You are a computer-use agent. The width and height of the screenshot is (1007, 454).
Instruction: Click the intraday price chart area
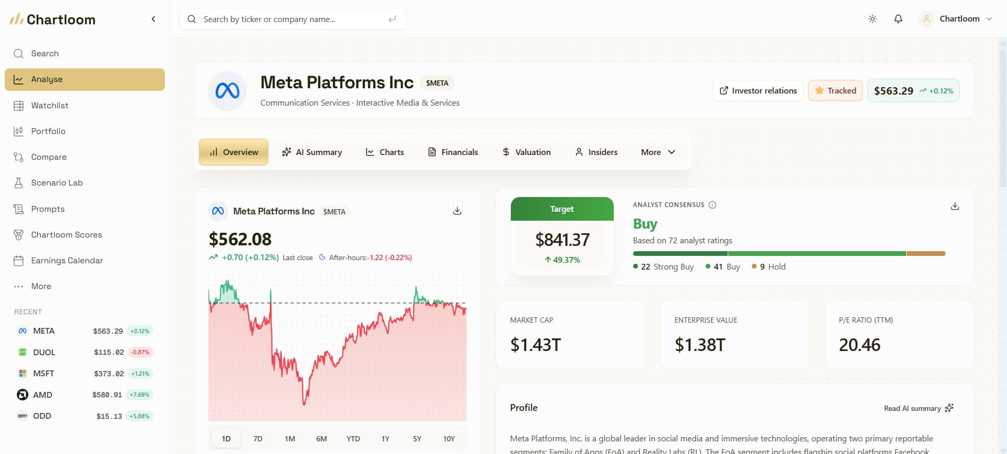[337, 344]
